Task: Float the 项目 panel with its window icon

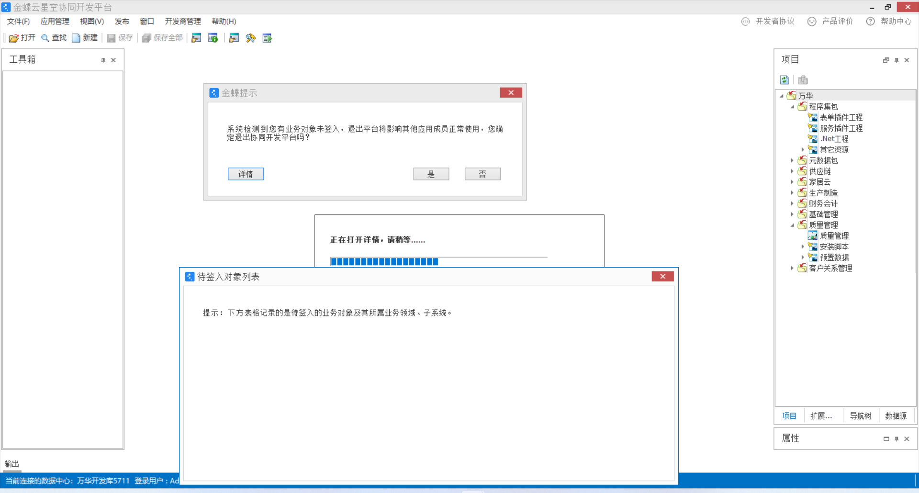Action: (886, 60)
